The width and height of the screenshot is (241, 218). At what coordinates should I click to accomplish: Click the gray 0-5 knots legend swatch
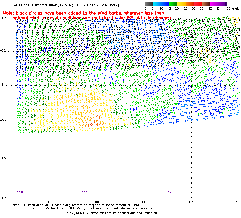(x=149, y=4)
